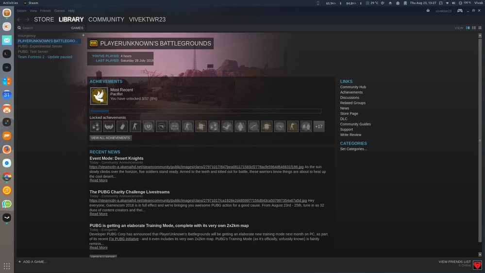Image resolution: width=485 pixels, height=273 pixels.
Task: Open Big Picture mode controller icon
Action: [x=460, y=11]
